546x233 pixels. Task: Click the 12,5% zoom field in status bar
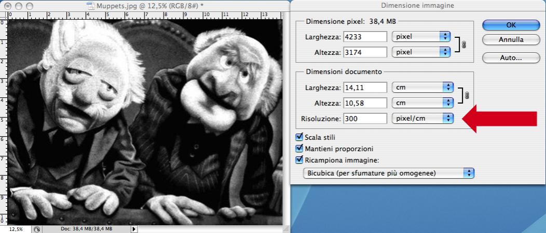(x=16, y=229)
